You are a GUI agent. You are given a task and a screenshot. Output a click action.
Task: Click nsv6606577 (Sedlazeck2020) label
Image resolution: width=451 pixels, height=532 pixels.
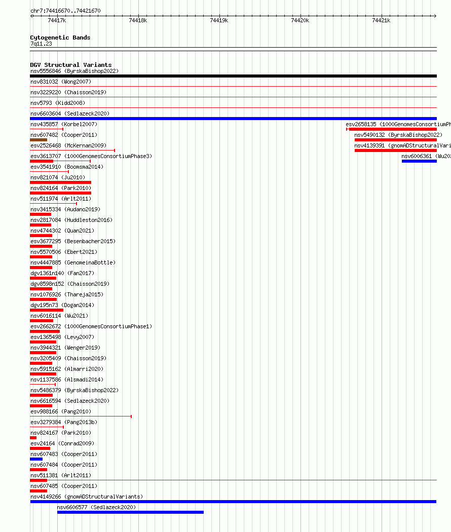tap(96, 507)
